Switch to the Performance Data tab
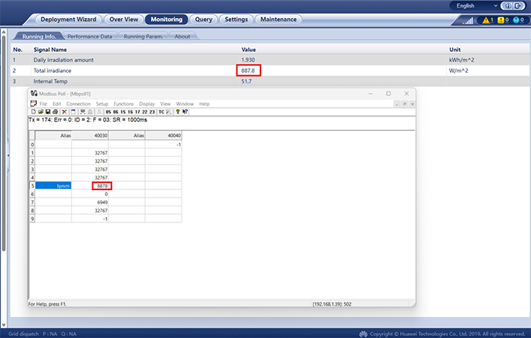 (89, 36)
